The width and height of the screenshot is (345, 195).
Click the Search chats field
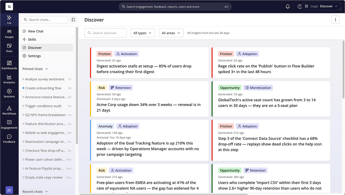point(44,20)
